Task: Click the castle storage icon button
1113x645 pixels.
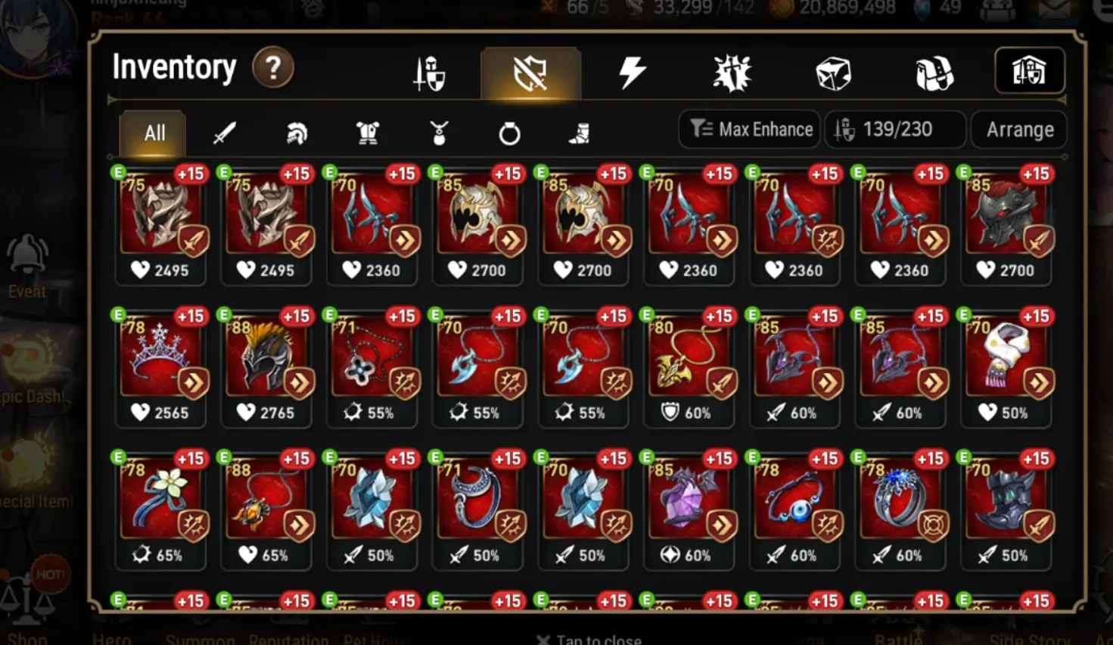Action: (1029, 70)
